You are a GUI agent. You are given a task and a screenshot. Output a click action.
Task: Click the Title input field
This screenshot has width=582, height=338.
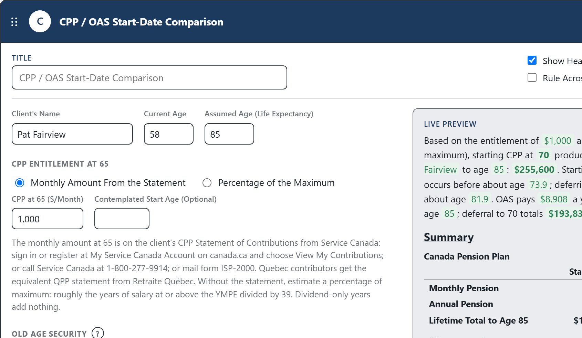point(149,77)
